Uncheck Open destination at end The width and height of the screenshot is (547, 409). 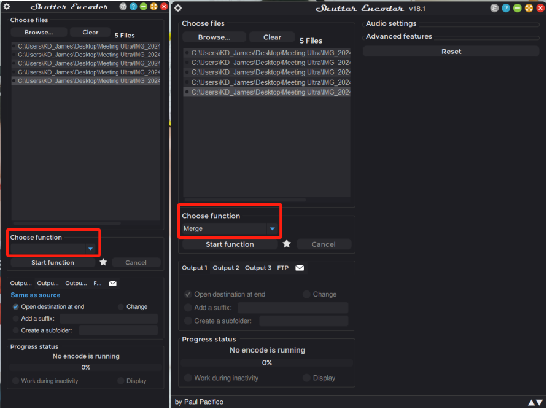(x=187, y=294)
